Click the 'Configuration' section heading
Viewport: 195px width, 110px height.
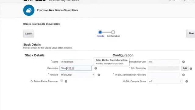tap(123, 55)
